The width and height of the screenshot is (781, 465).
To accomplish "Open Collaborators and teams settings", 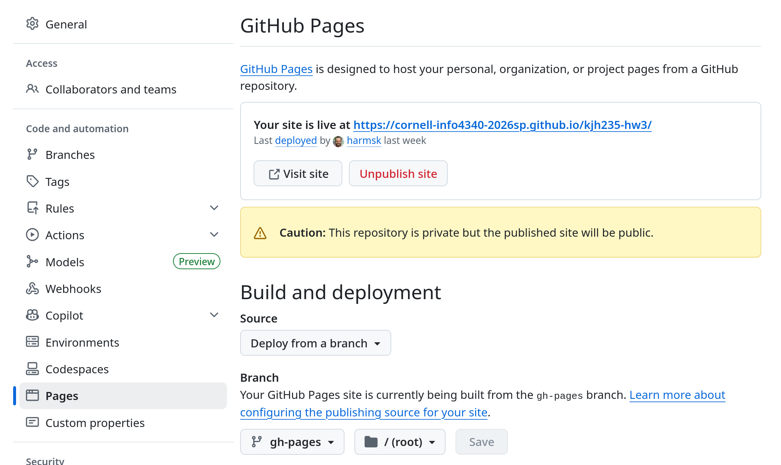I will pyautogui.click(x=111, y=89).
